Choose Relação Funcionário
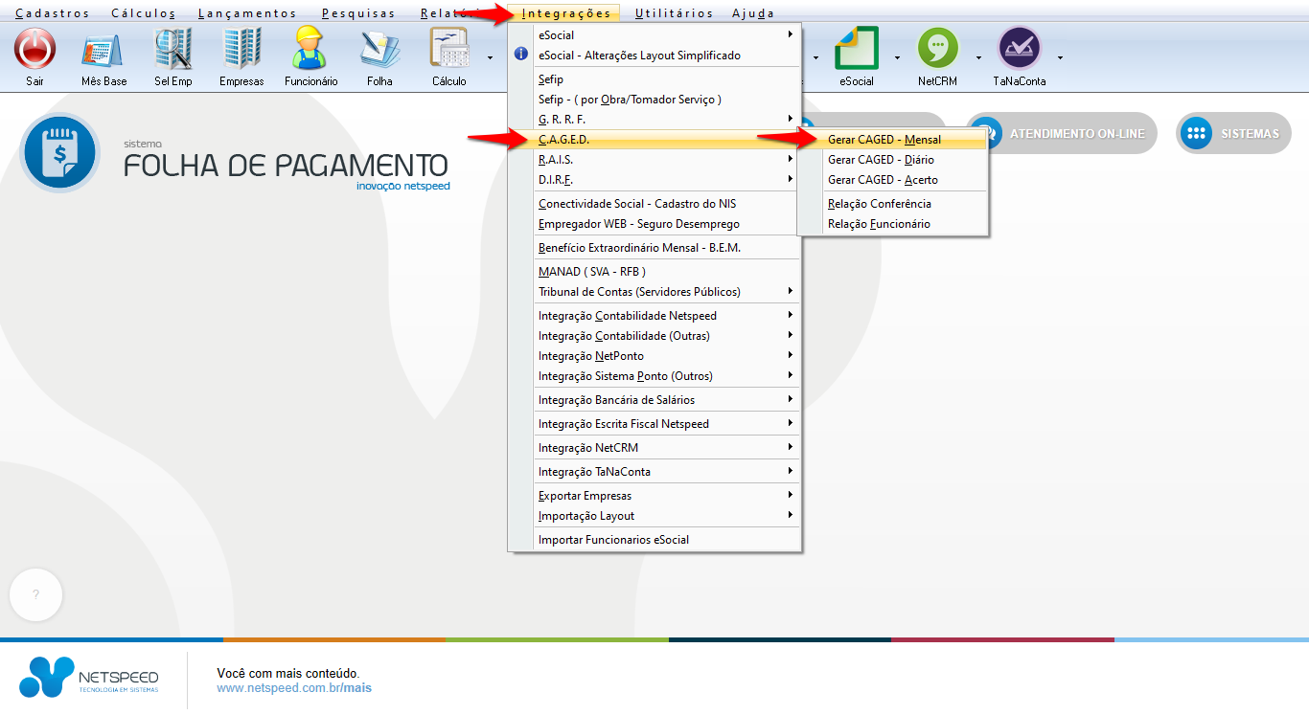The image size is (1309, 715). point(892,224)
